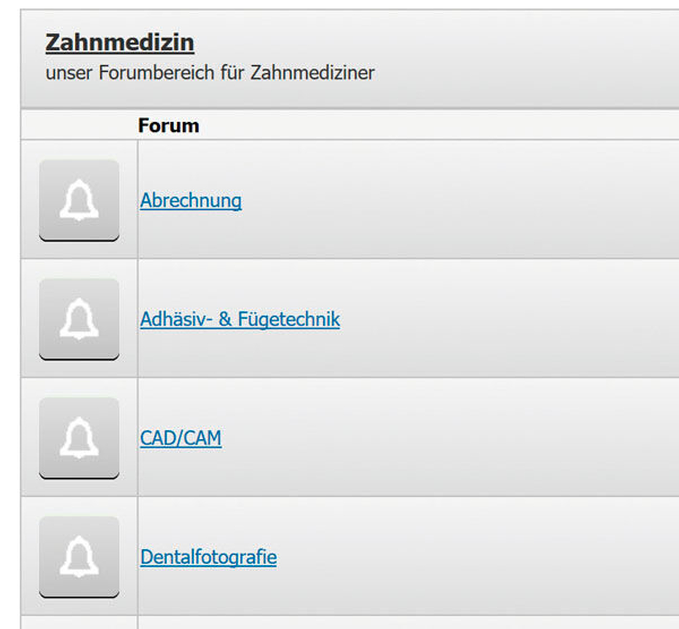Click the word 'Fügetechnik' in the forum list
Screen dimensions: 679x629
point(289,319)
